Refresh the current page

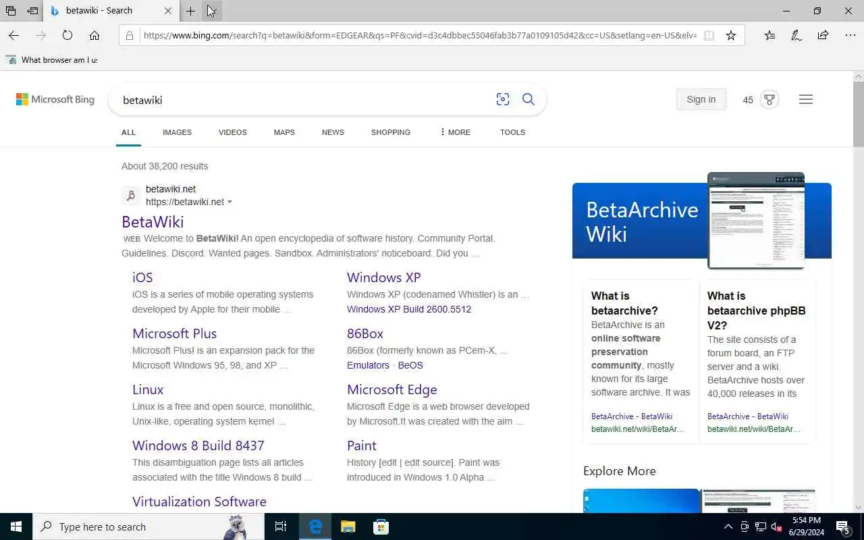point(67,35)
